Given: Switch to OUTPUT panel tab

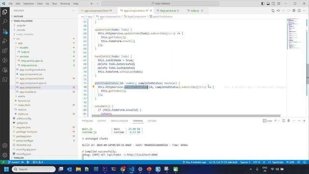Looking at the screenshot, I should (102, 121).
